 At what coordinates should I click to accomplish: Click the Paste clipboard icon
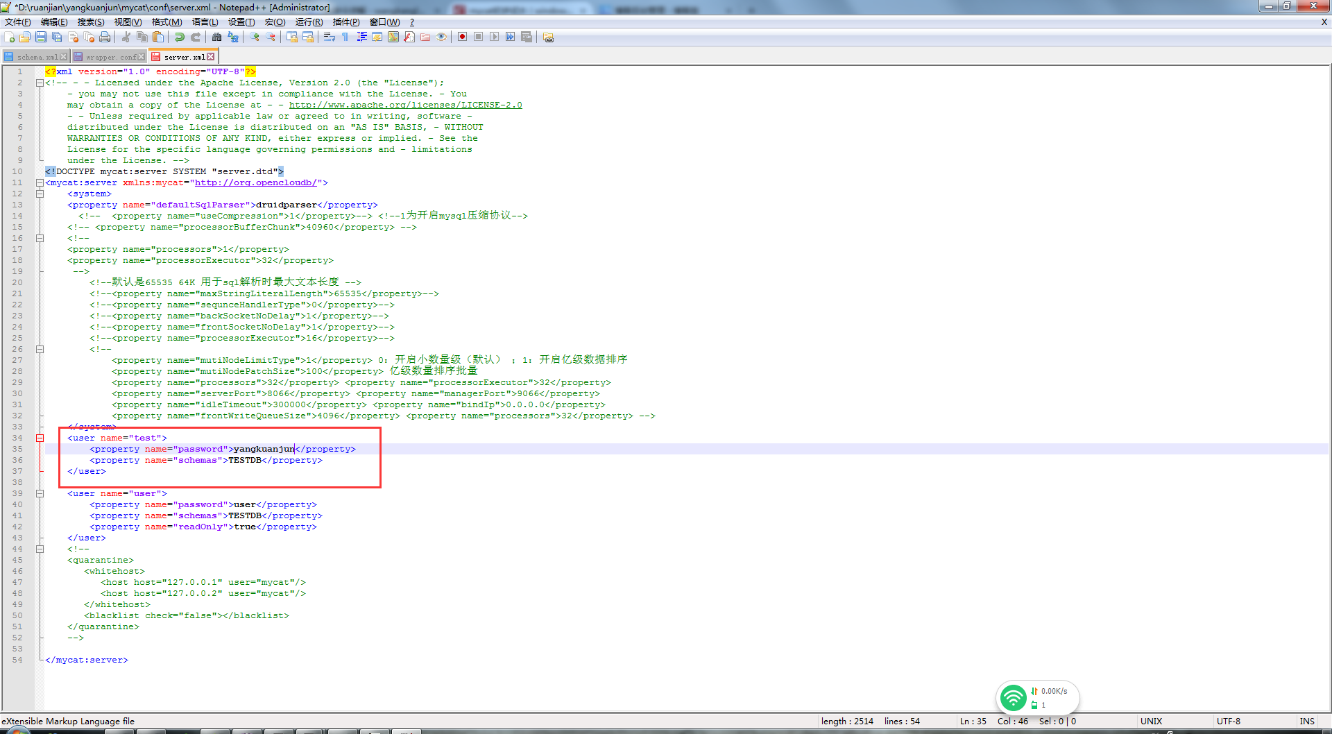(158, 37)
